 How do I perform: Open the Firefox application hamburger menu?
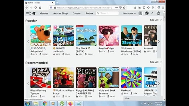click(163, 8)
